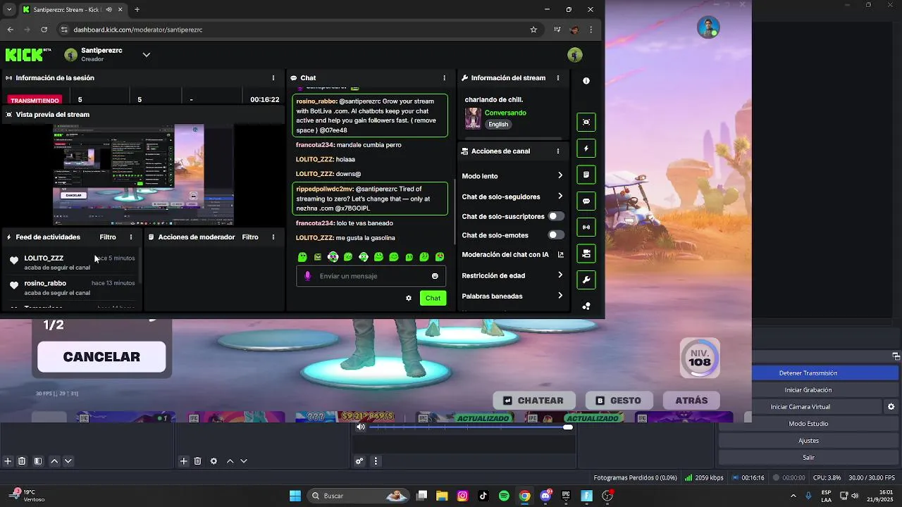Viewport: 902px width, 507px height.
Task: Delete selected scene with OBS scenes trash icon
Action: click(22, 461)
